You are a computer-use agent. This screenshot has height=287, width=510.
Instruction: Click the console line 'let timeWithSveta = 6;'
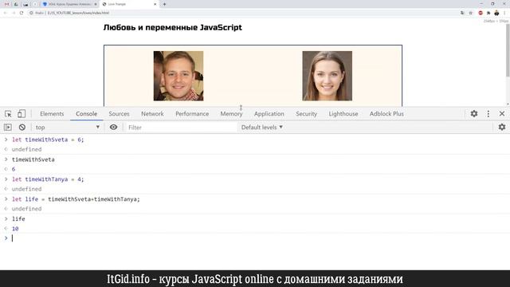click(x=48, y=140)
